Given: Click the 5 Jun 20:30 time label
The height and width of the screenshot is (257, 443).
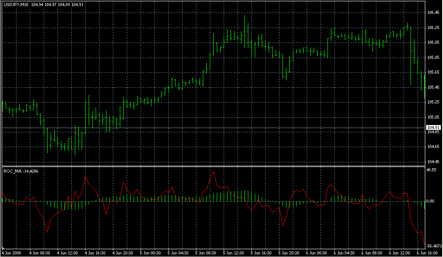Looking at the screenshot, I should tap(289, 253).
